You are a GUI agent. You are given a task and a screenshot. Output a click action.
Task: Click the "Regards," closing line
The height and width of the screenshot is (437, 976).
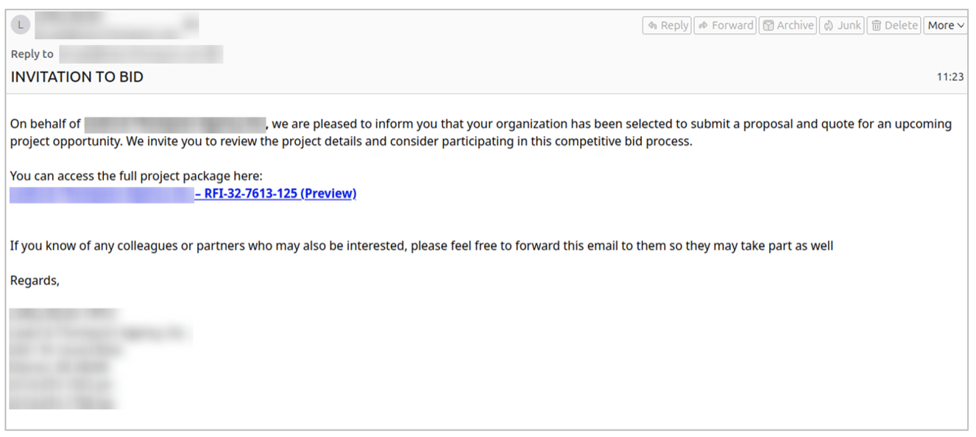point(35,280)
